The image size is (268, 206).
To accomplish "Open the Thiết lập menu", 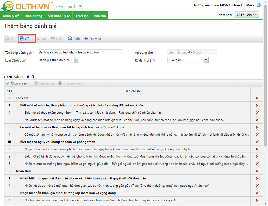I will click(x=82, y=16).
